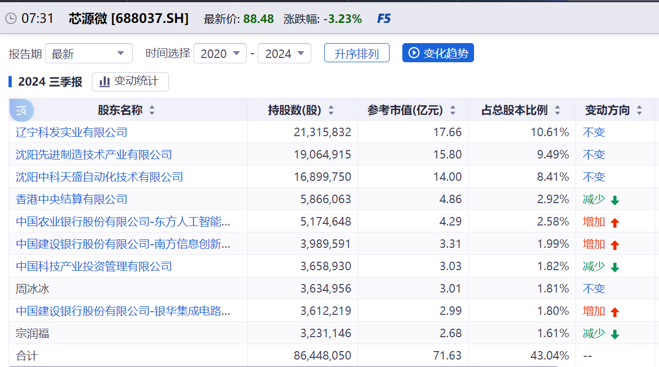Click the play icon in 变化趋势 button

pos(414,53)
